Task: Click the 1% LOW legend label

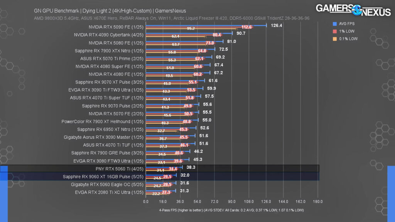Action: (x=347, y=31)
